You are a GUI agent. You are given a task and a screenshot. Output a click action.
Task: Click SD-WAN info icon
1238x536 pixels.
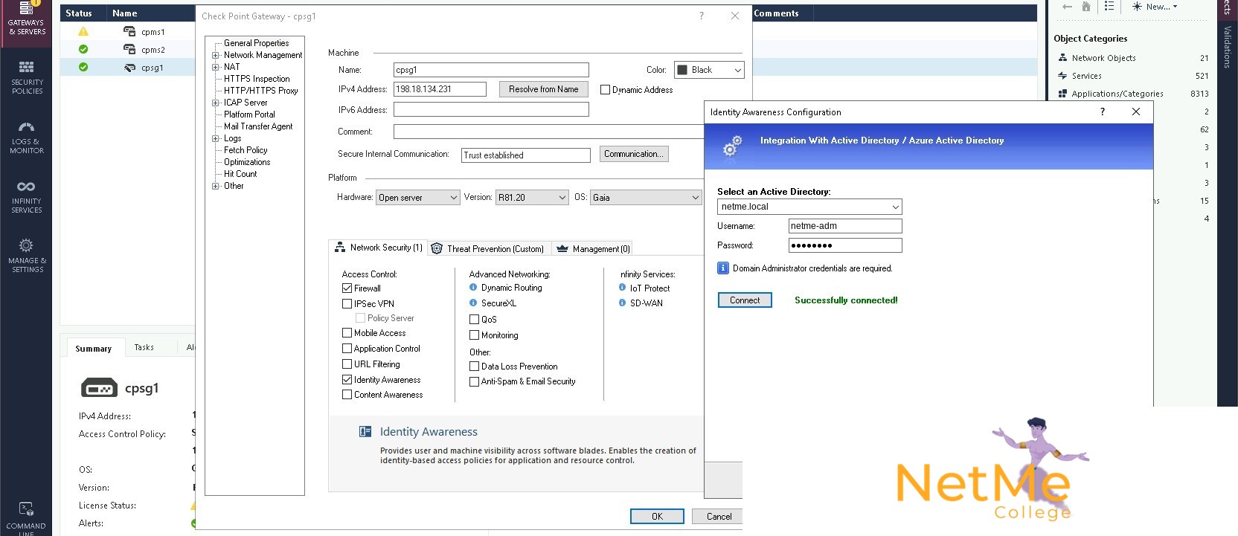(622, 303)
